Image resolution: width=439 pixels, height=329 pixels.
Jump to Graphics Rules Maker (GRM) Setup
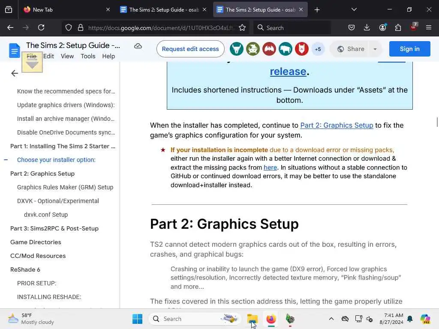(x=65, y=187)
